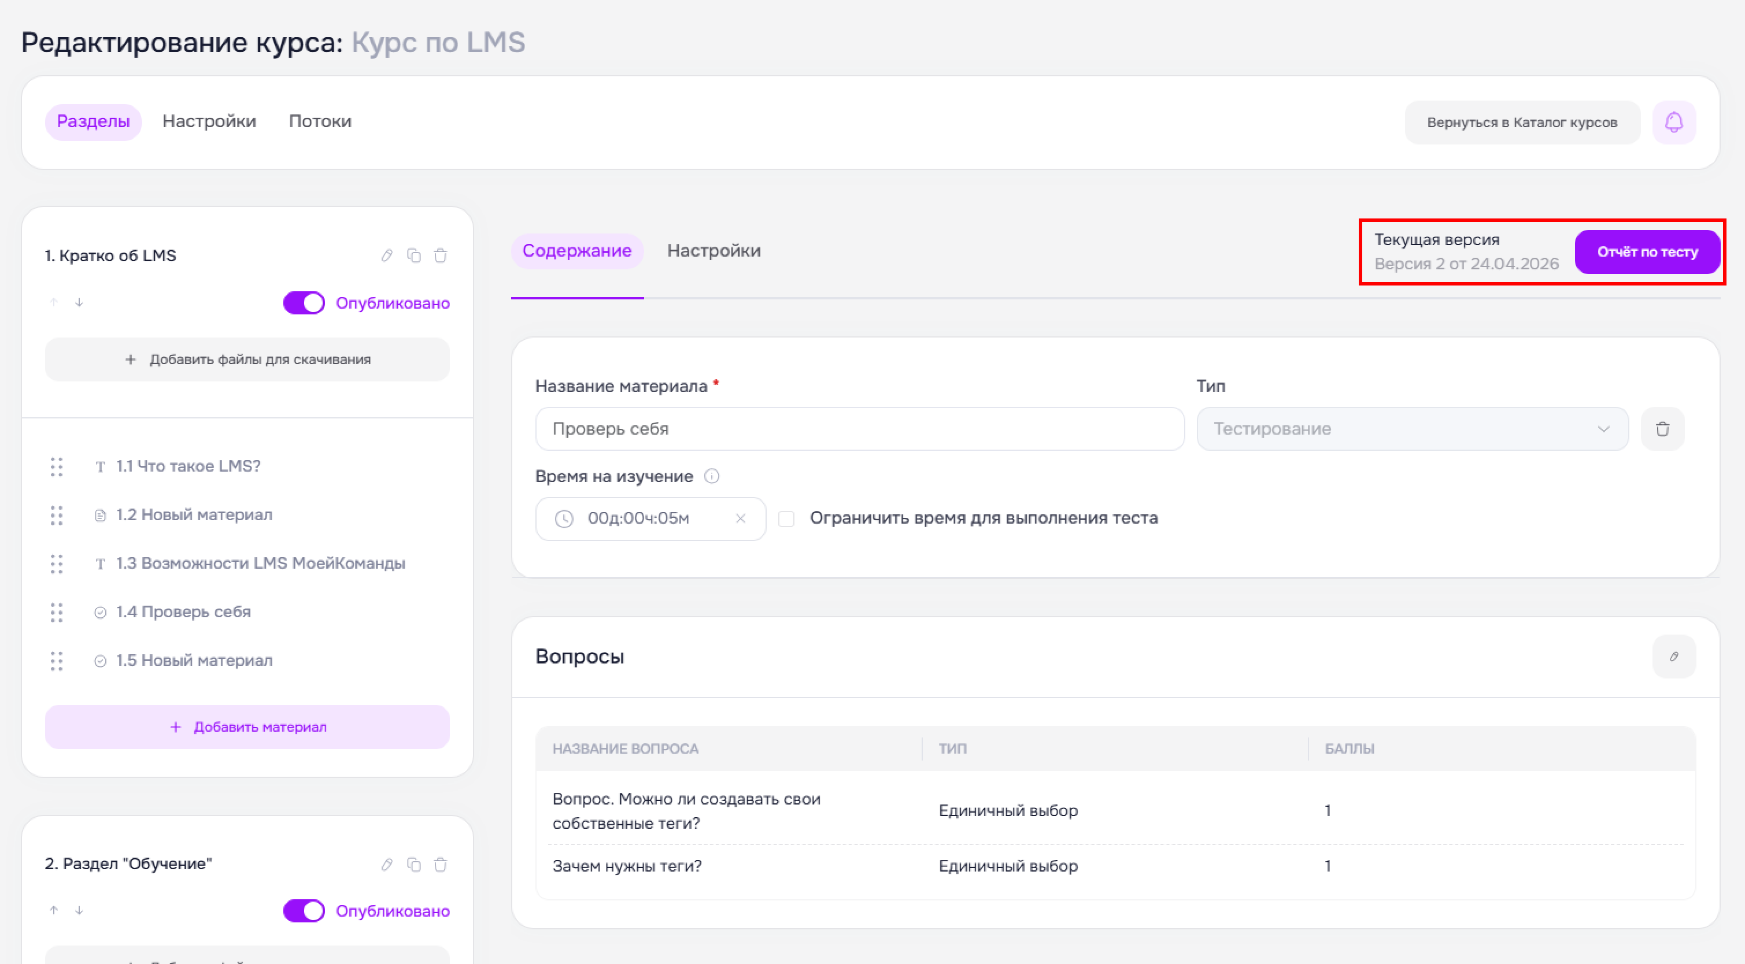
Task: Edit section "1. Кратко об LMS" with pencil
Action: (387, 255)
